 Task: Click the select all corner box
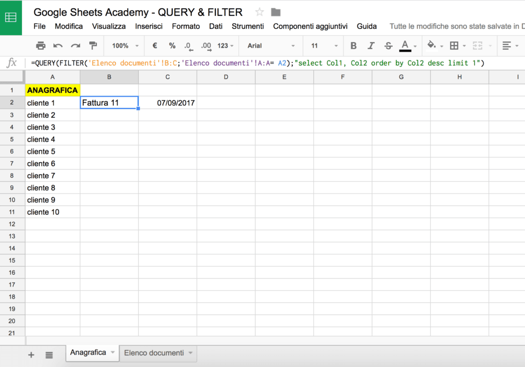[12, 77]
